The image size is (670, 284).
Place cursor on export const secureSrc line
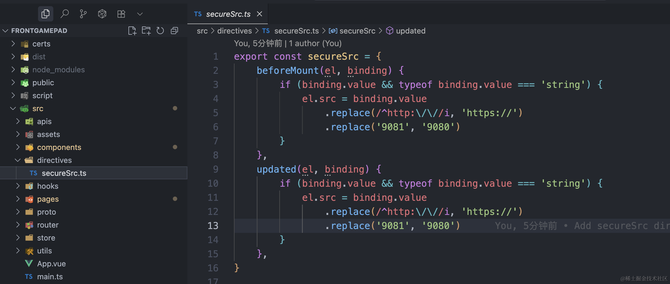[x=308, y=56]
